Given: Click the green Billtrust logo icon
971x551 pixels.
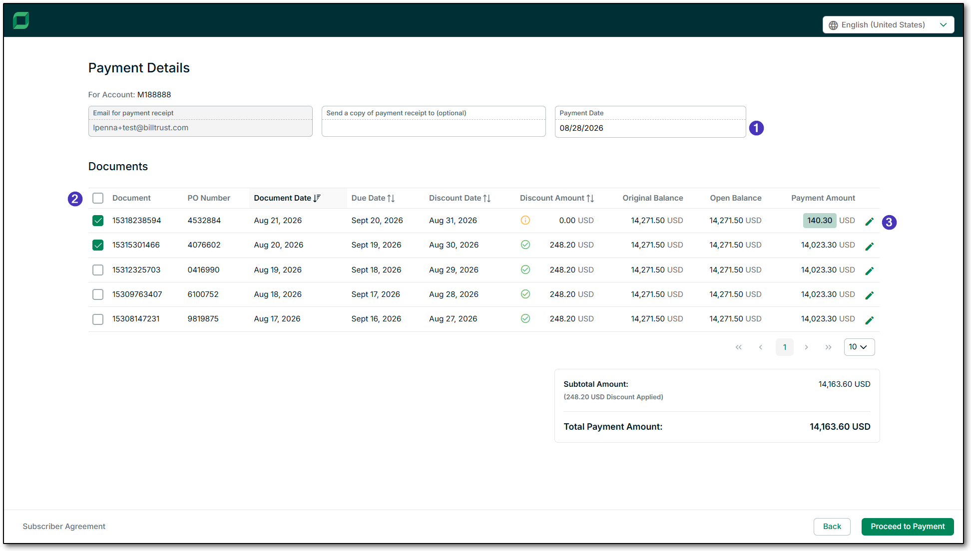Looking at the screenshot, I should click(21, 20).
